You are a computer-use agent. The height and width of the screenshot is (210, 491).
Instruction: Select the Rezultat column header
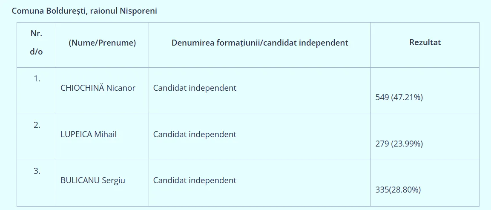425,42
